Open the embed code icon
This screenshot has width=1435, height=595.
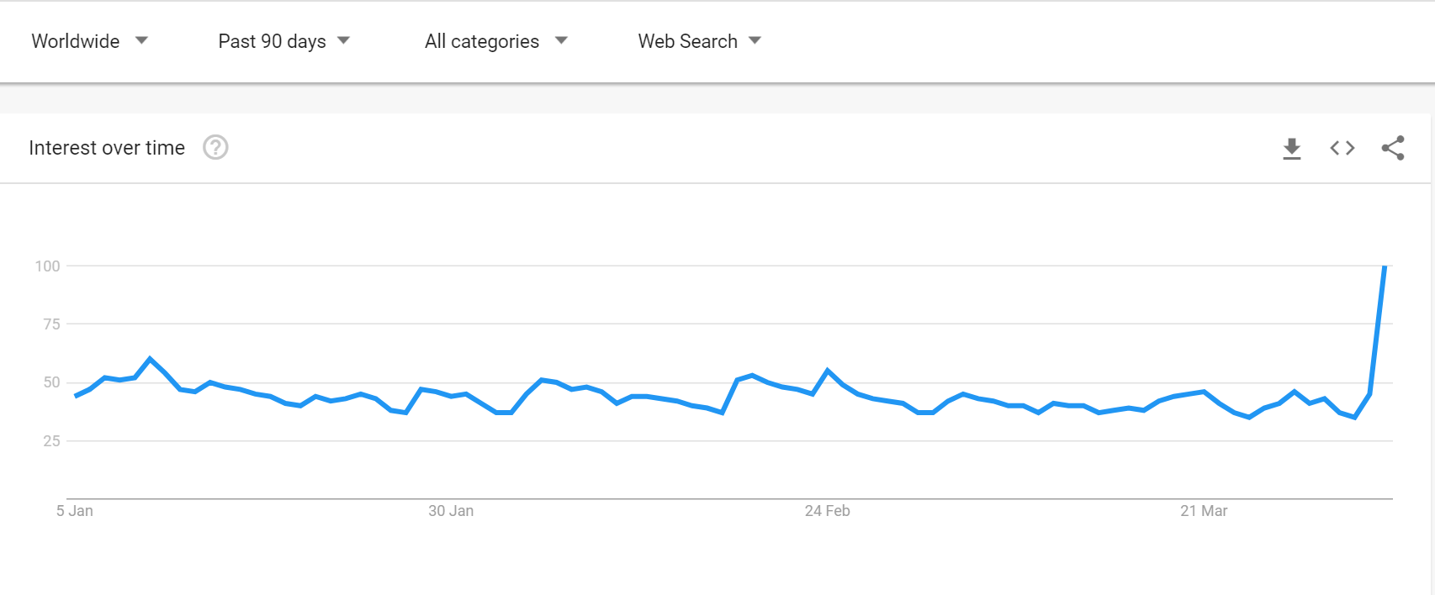click(x=1342, y=148)
